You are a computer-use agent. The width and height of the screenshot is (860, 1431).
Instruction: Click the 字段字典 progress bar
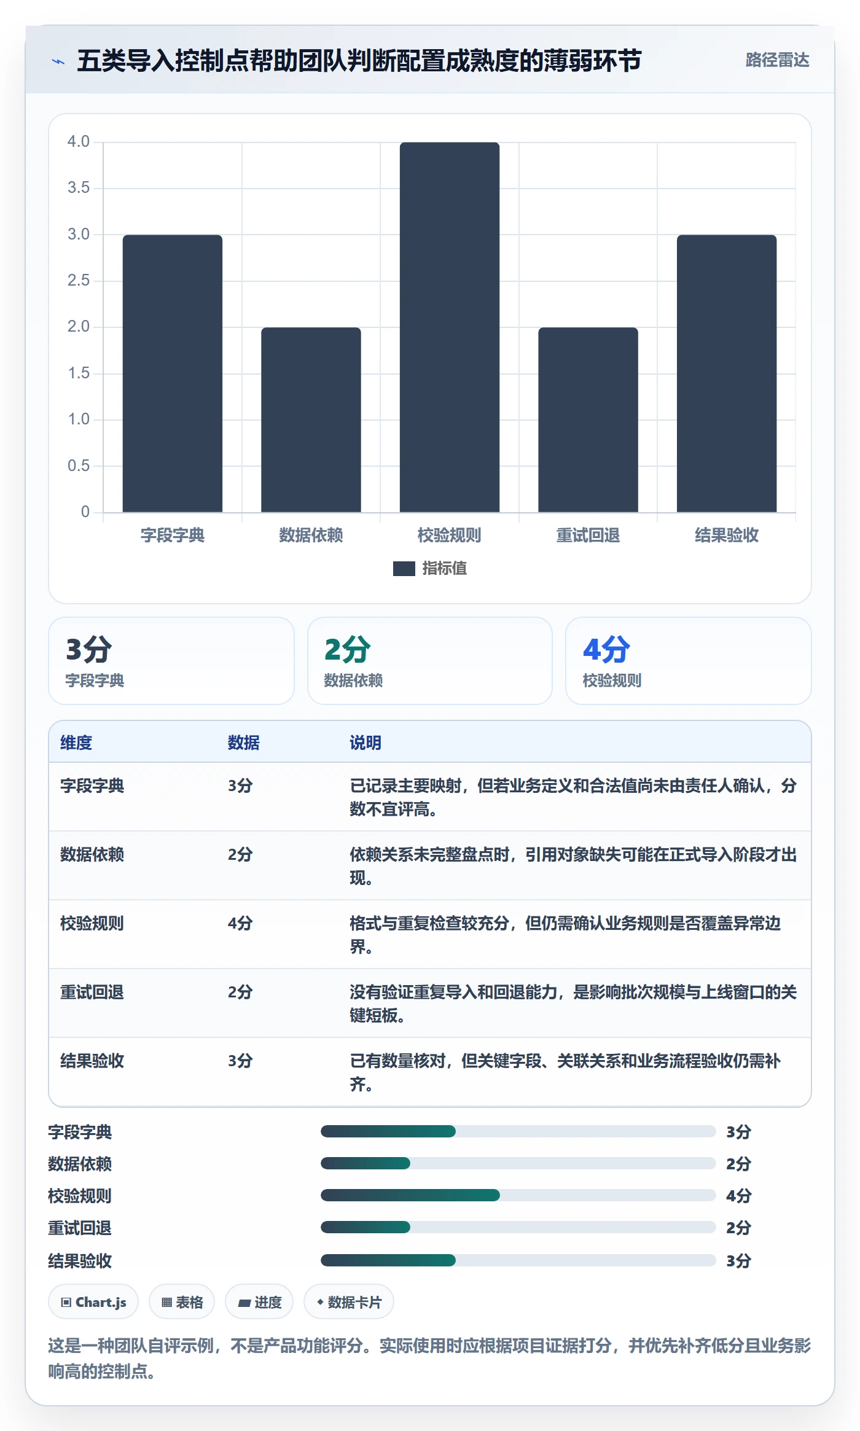tap(518, 1131)
